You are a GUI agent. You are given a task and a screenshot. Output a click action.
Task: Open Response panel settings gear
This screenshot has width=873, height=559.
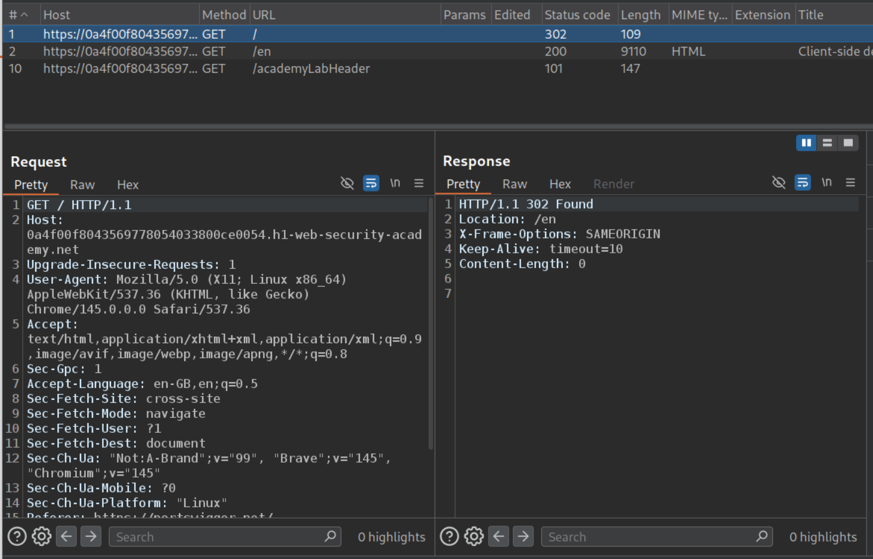tap(473, 537)
